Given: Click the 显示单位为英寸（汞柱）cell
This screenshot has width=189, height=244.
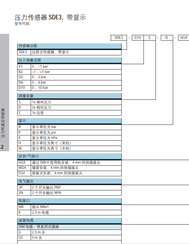Looking at the screenshot, I should 76,143.
